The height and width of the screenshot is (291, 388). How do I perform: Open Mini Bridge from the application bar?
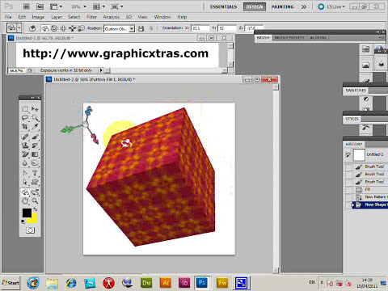40,6
